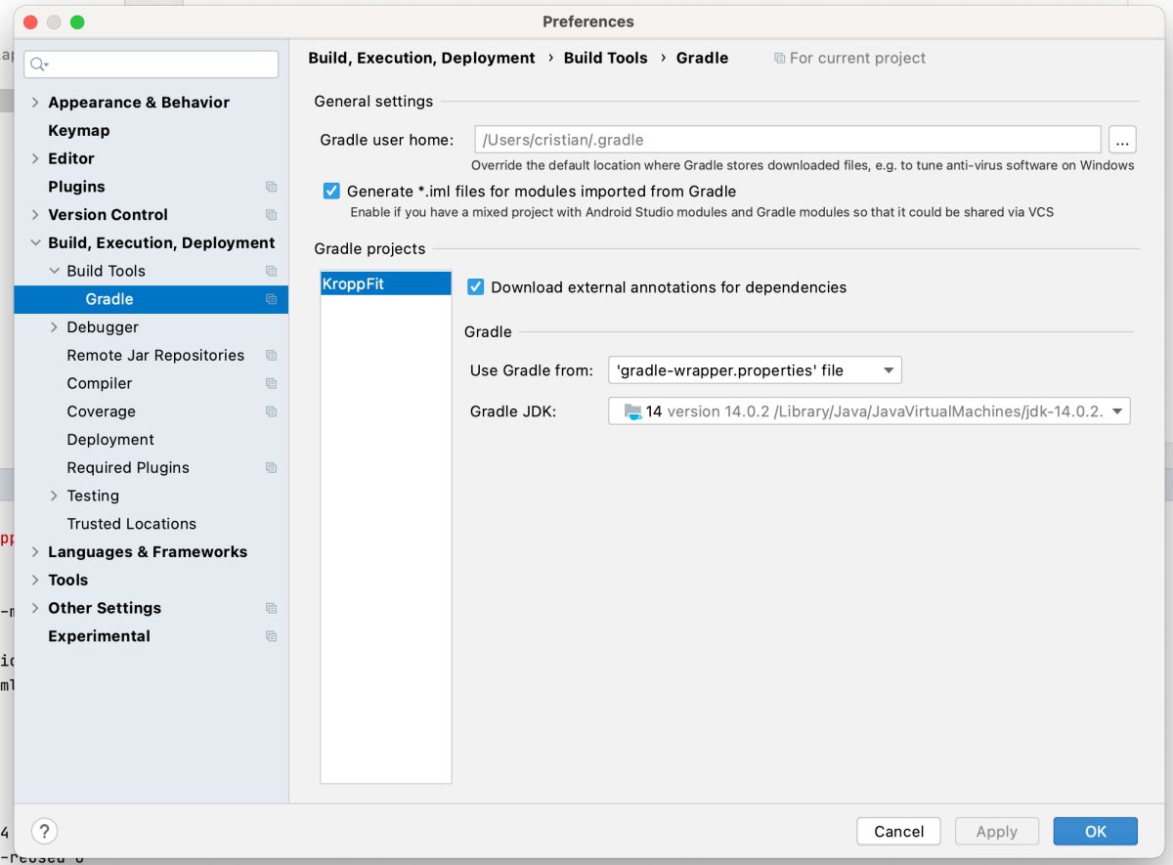Click project-level icon beside Required Plugins
Screen dimensions: 1173x865
point(271,468)
